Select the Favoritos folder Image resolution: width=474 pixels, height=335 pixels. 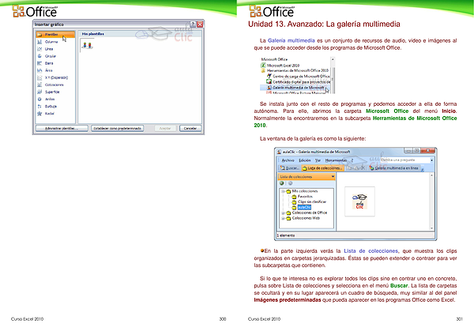(303, 197)
